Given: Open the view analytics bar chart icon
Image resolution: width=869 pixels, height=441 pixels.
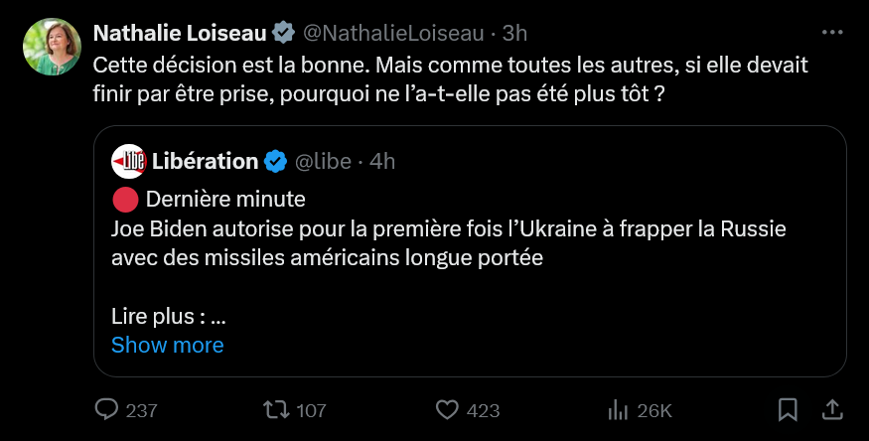Looking at the screenshot, I should pos(619,409).
